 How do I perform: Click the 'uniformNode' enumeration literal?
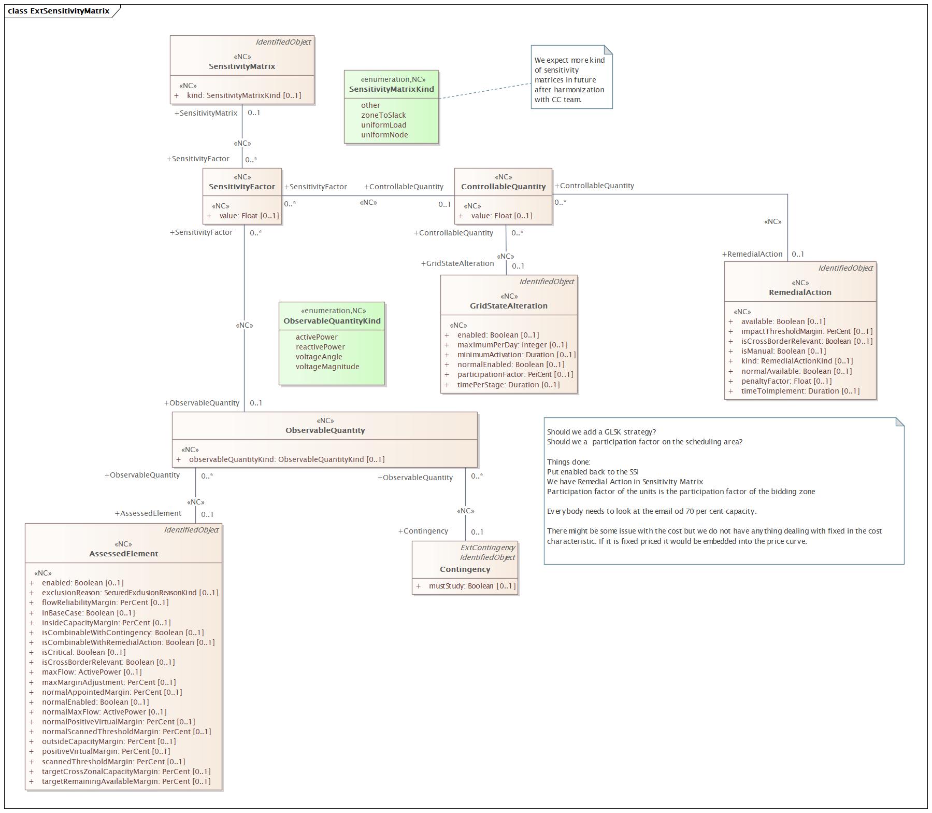pyautogui.click(x=384, y=135)
